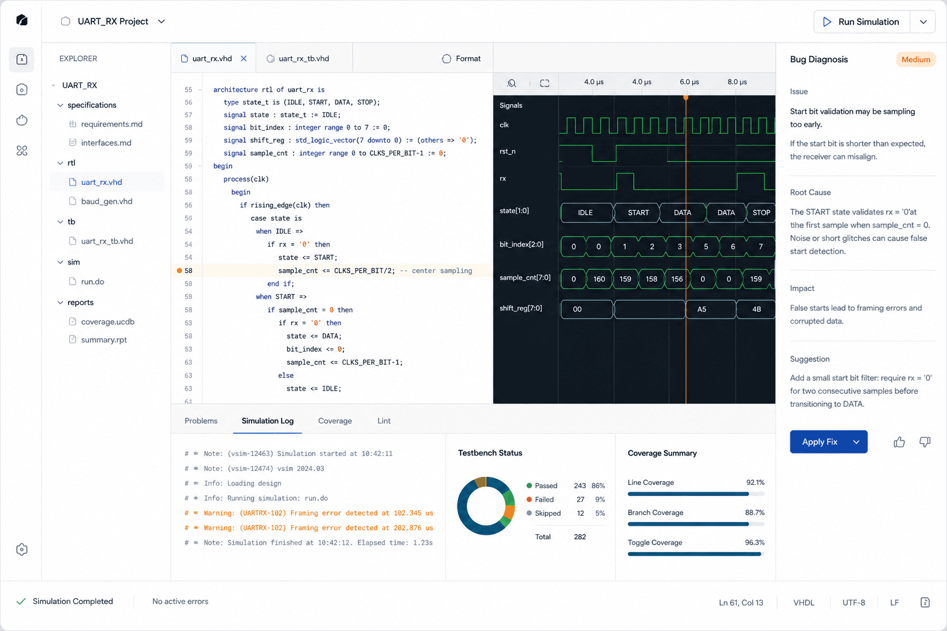Screen dimensions: 947x631
Task: Collapse the UART_RX root folder
Action: point(54,85)
